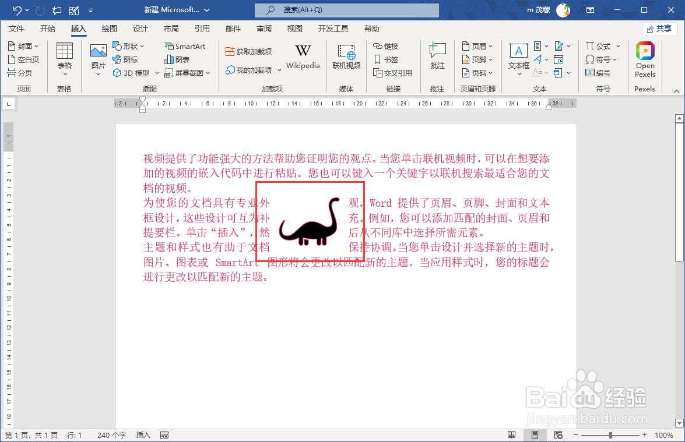The width and height of the screenshot is (685, 442).
Task: Insert a cross-reference via 交叉引用
Action: tap(392, 72)
